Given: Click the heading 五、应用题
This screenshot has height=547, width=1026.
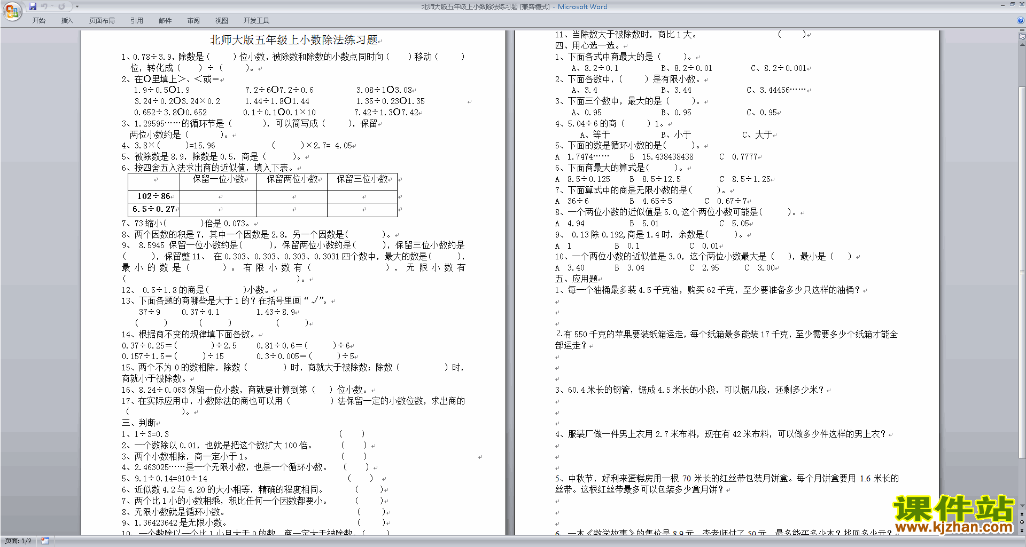Looking at the screenshot, I should [x=577, y=279].
